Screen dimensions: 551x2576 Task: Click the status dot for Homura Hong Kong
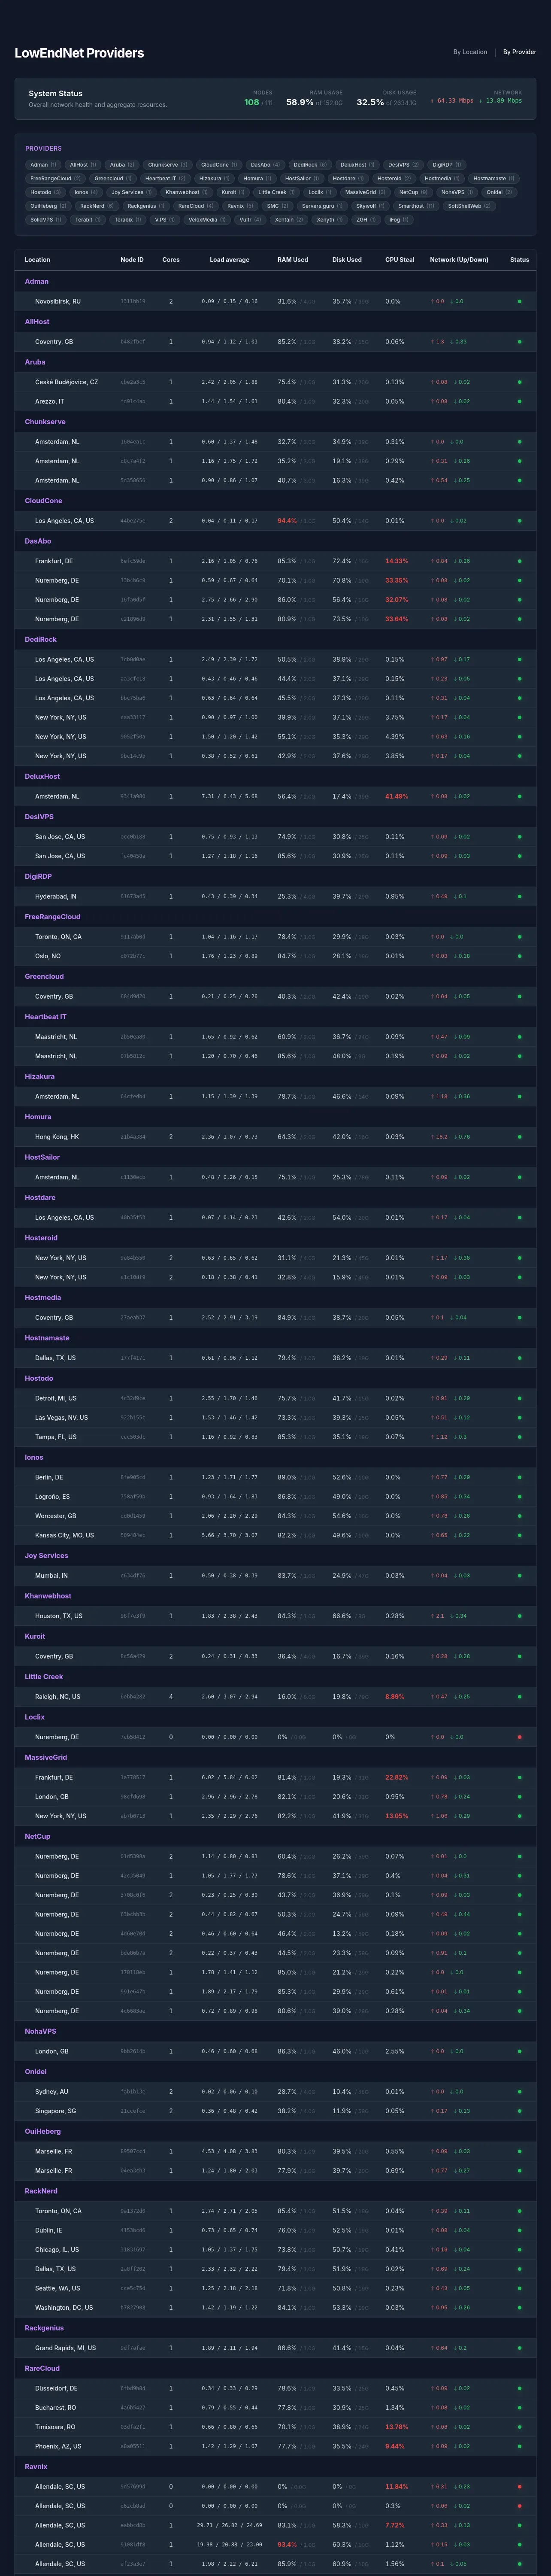click(519, 1137)
